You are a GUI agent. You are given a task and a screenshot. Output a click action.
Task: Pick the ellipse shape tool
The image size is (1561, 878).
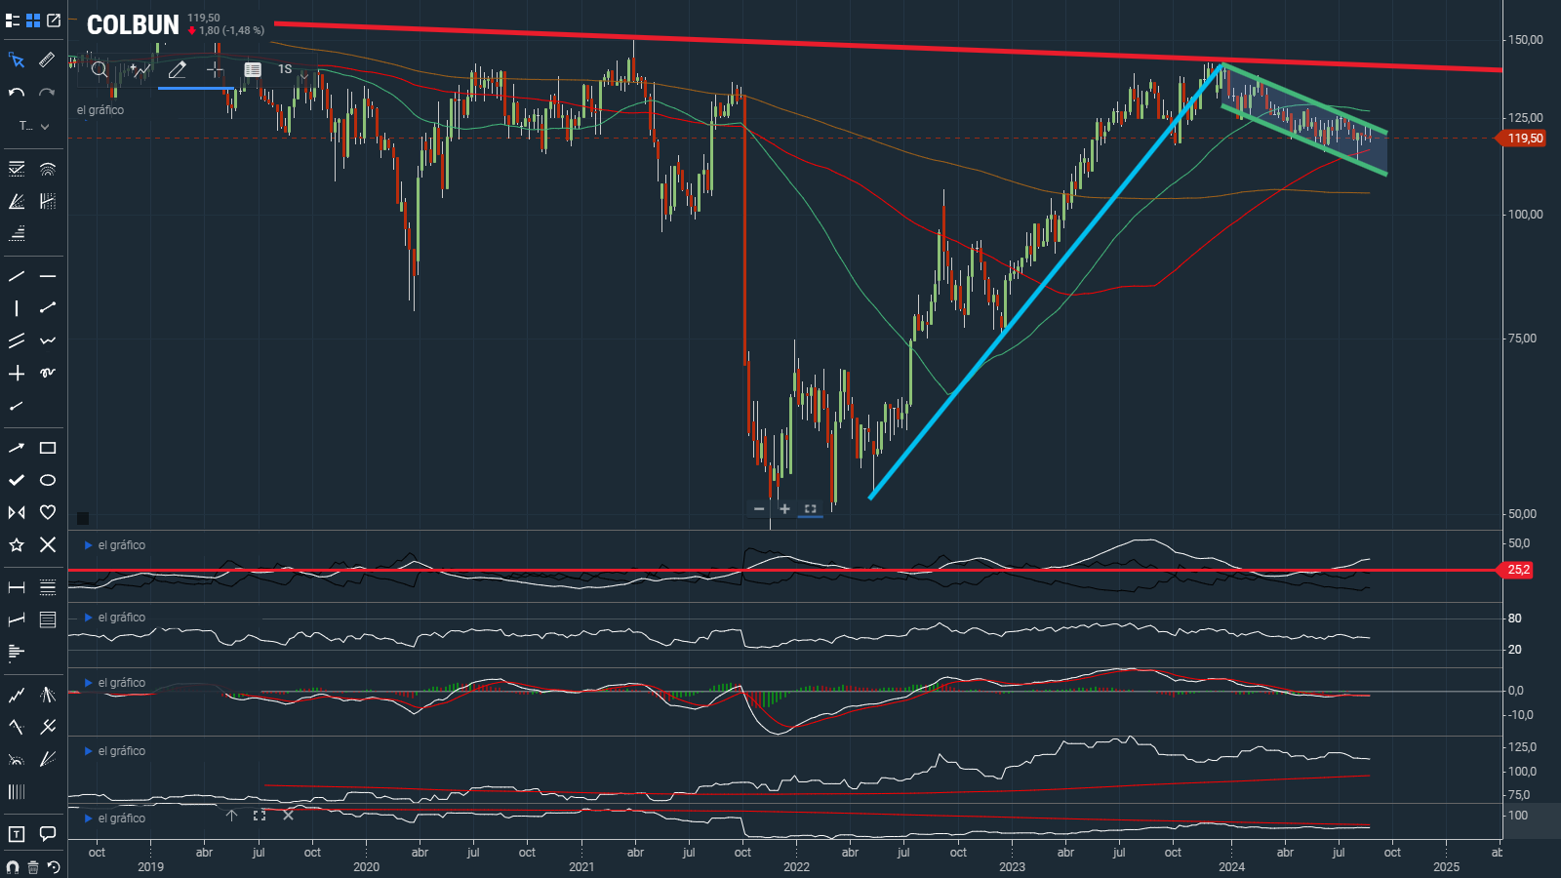(47, 480)
